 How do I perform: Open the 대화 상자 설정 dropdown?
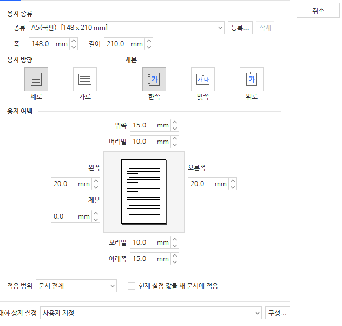(151, 313)
